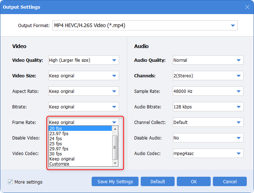Open the video Bitrate dropdown
Viewport: 254px width, 193px height.
tap(84, 107)
